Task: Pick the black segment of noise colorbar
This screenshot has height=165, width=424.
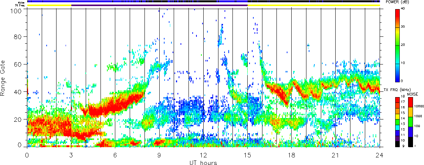Action: 410,142
